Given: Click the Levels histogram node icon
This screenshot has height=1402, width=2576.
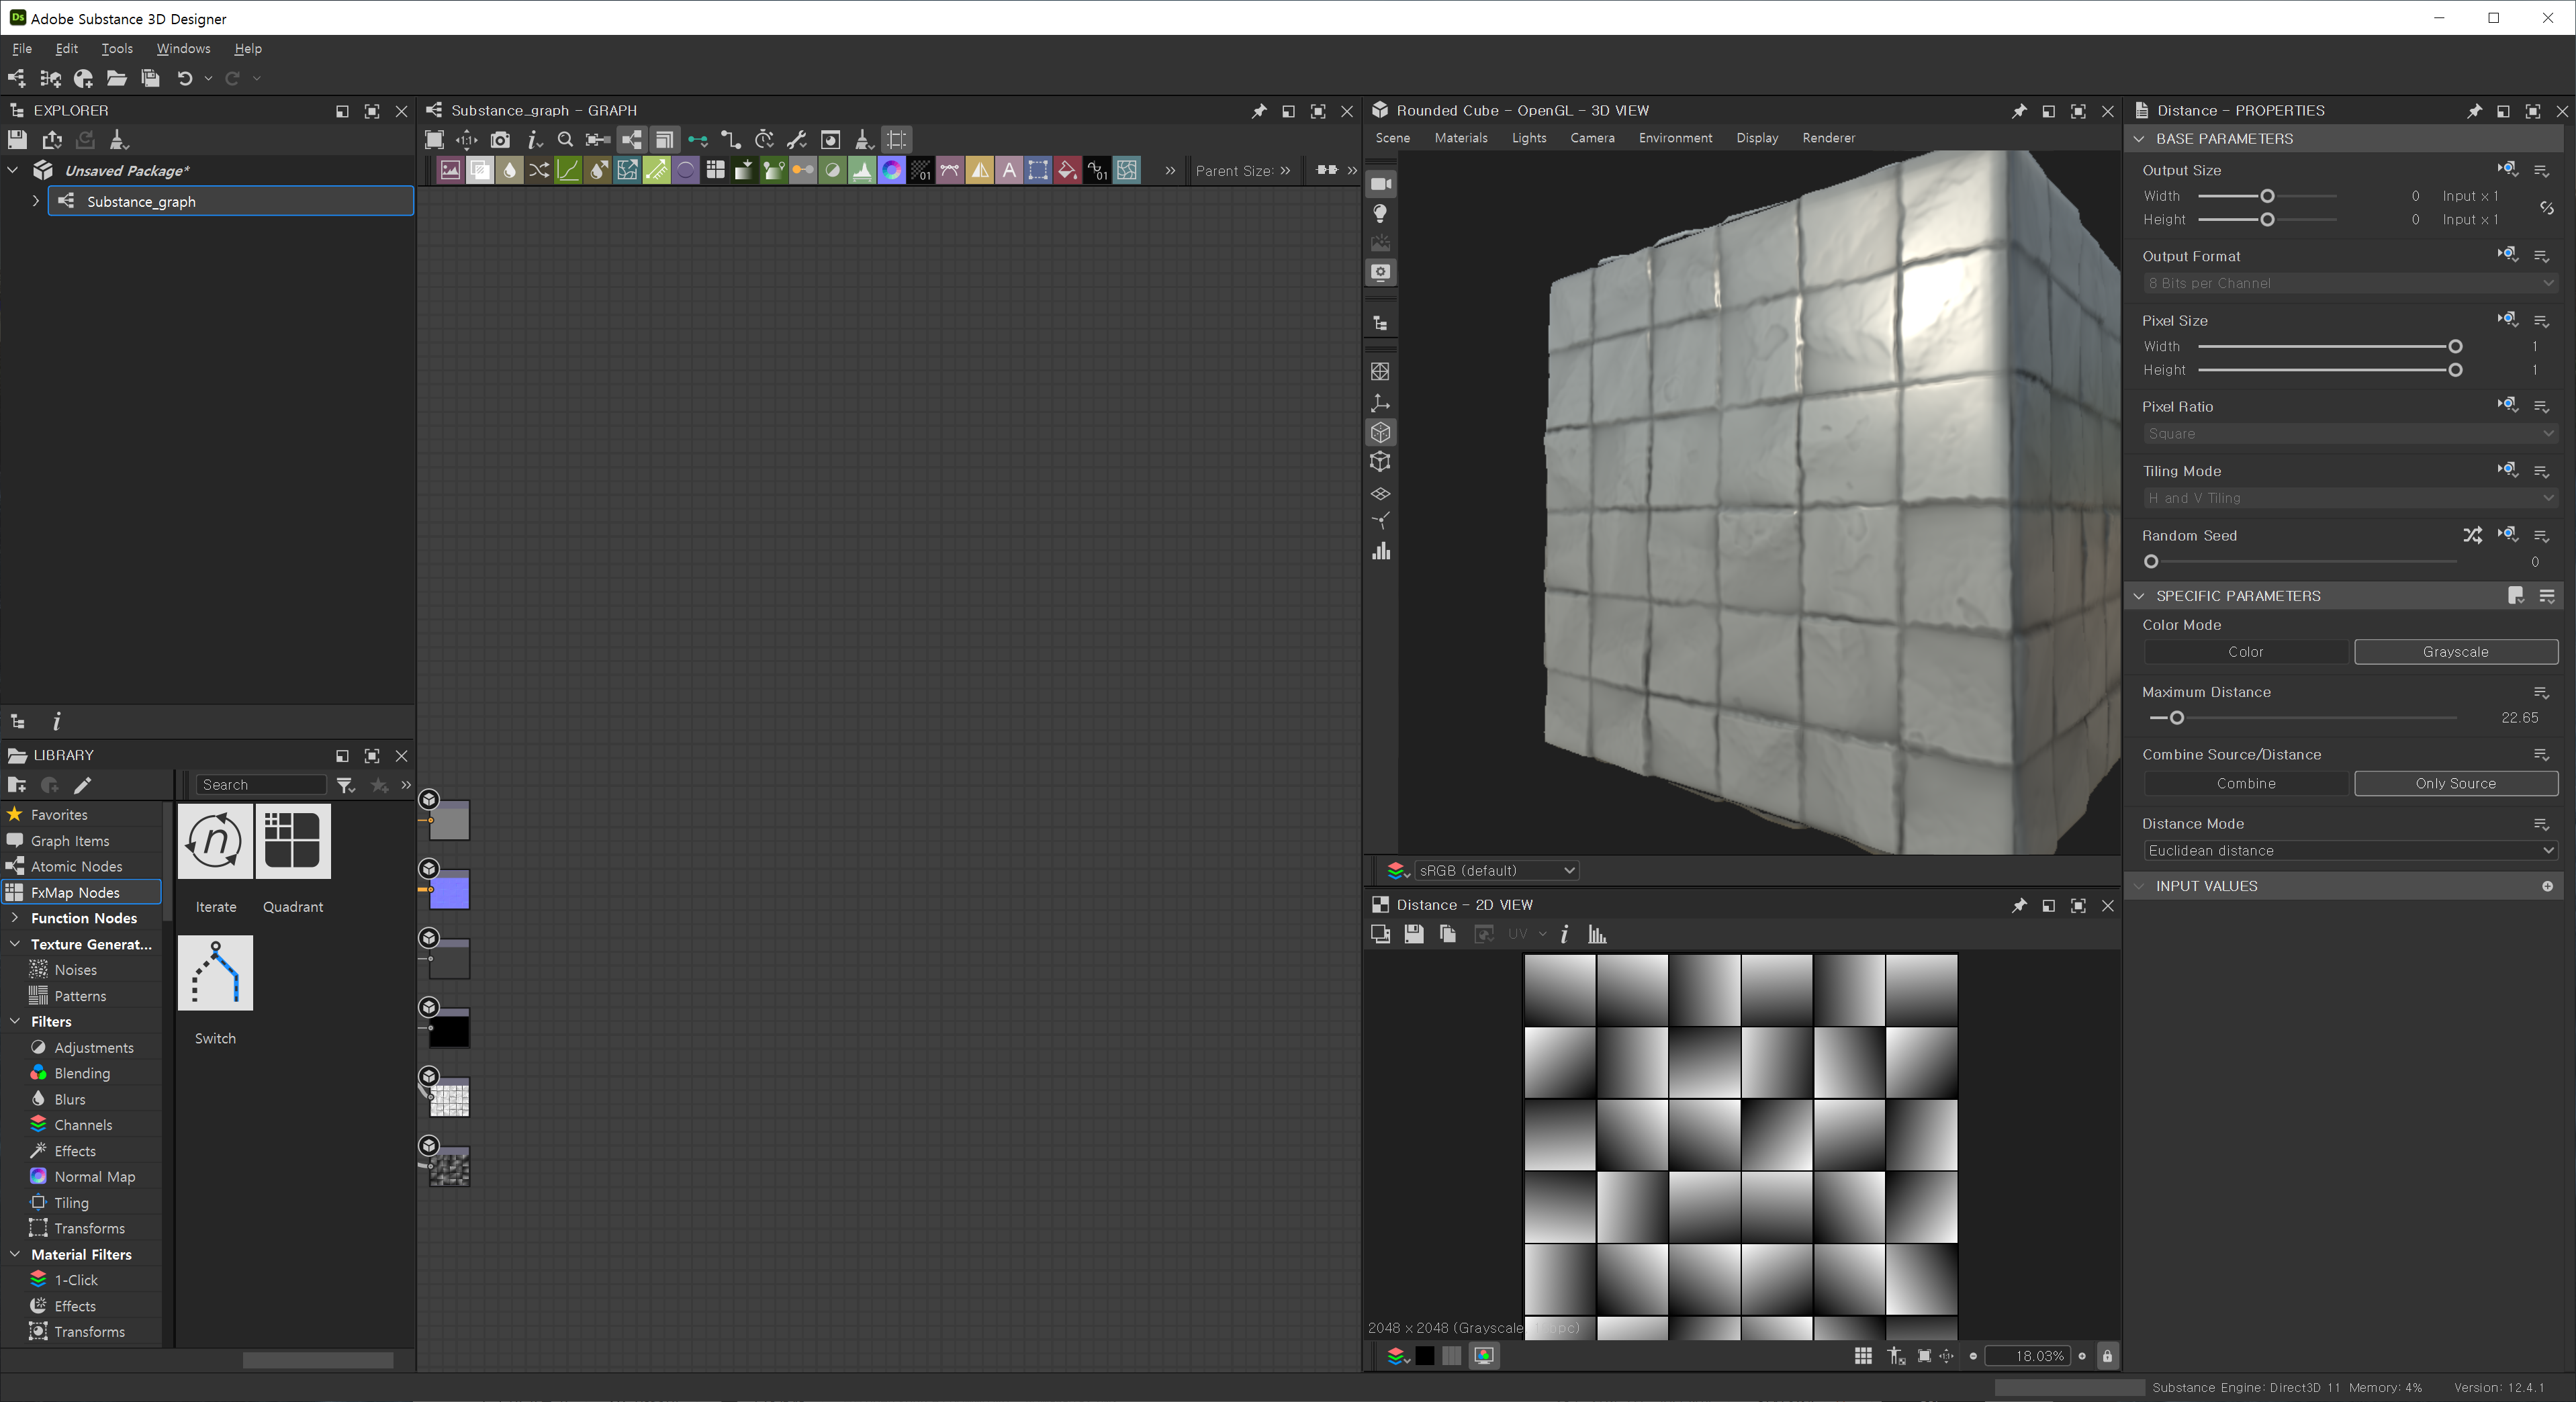Looking at the screenshot, I should pyautogui.click(x=861, y=170).
